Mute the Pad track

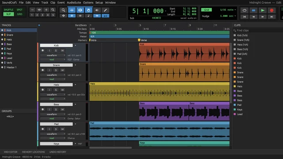(x=62, y=129)
